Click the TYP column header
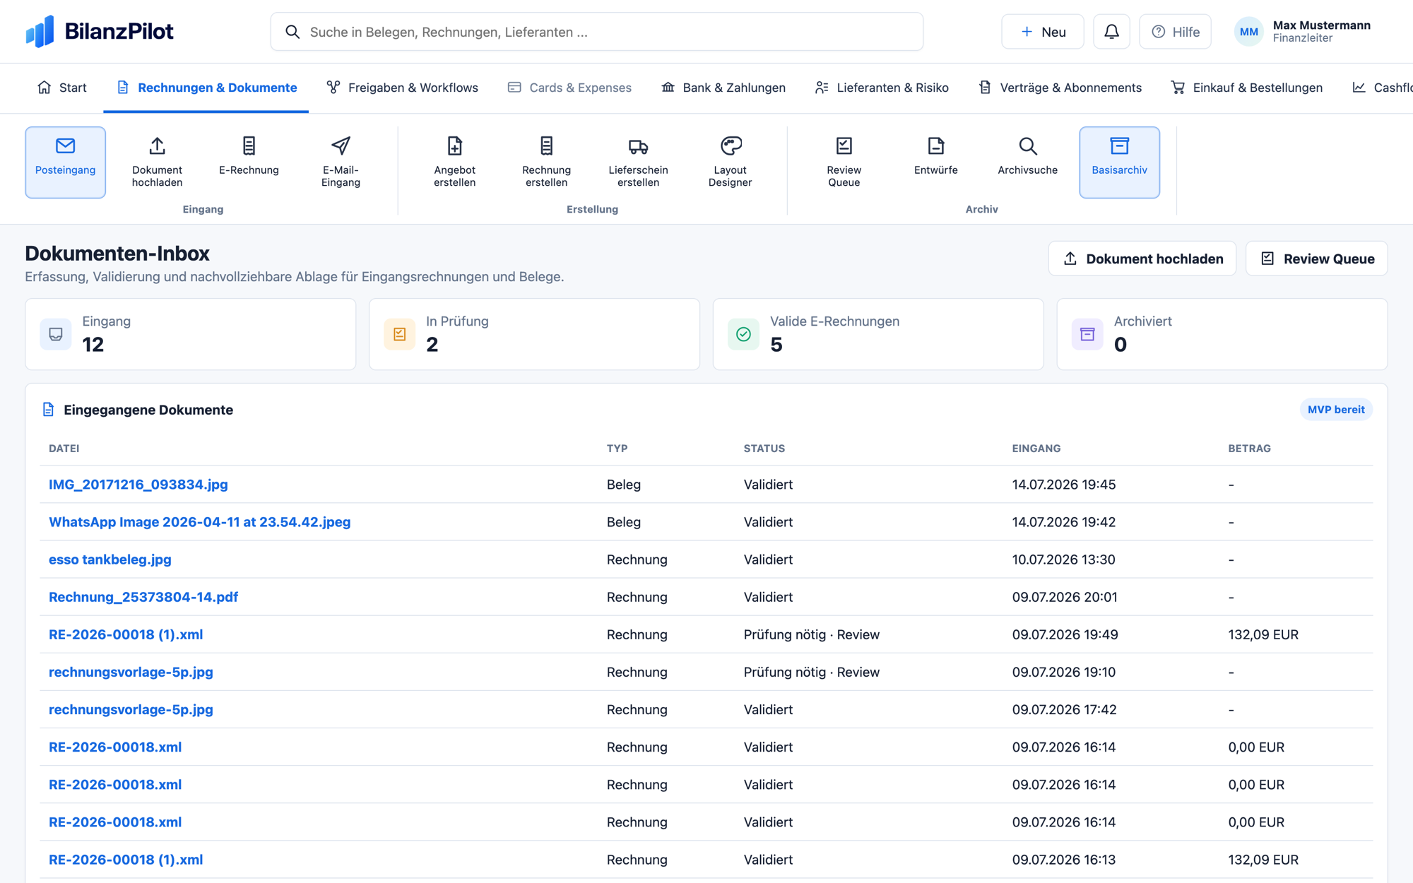This screenshot has height=883, width=1413. [617, 449]
